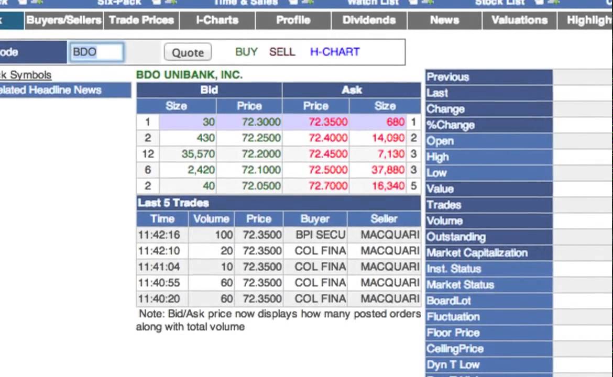Click the Last 5 Trades section header
613x377 pixels.
click(x=278, y=203)
